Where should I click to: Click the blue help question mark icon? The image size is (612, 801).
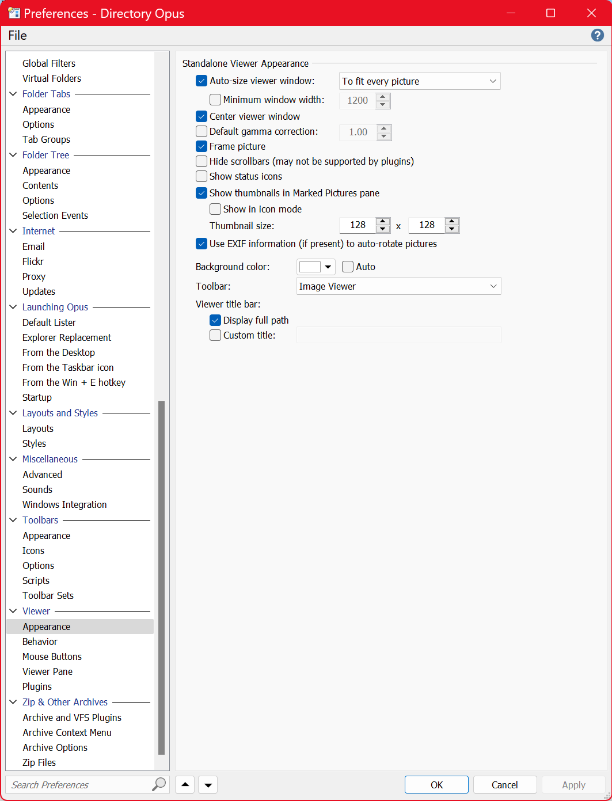click(598, 36)
